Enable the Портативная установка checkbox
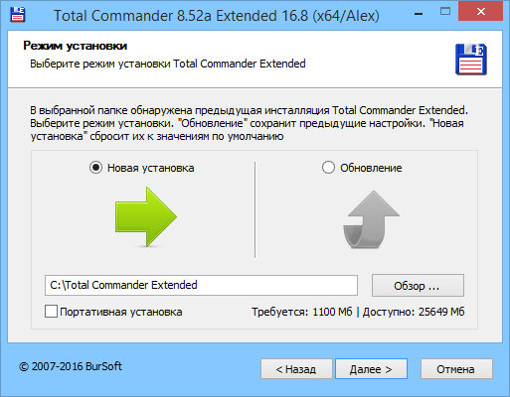The height and width of the screenshot is (397, 510). (x=51, y=312)
